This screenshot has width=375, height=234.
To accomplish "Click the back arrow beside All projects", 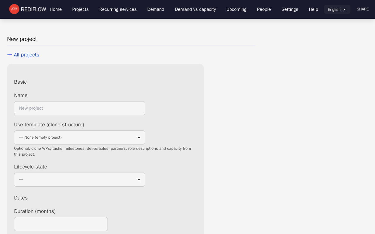I will [9, 55].
